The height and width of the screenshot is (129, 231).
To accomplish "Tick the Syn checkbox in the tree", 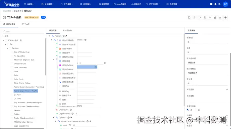I will [8, 44].
